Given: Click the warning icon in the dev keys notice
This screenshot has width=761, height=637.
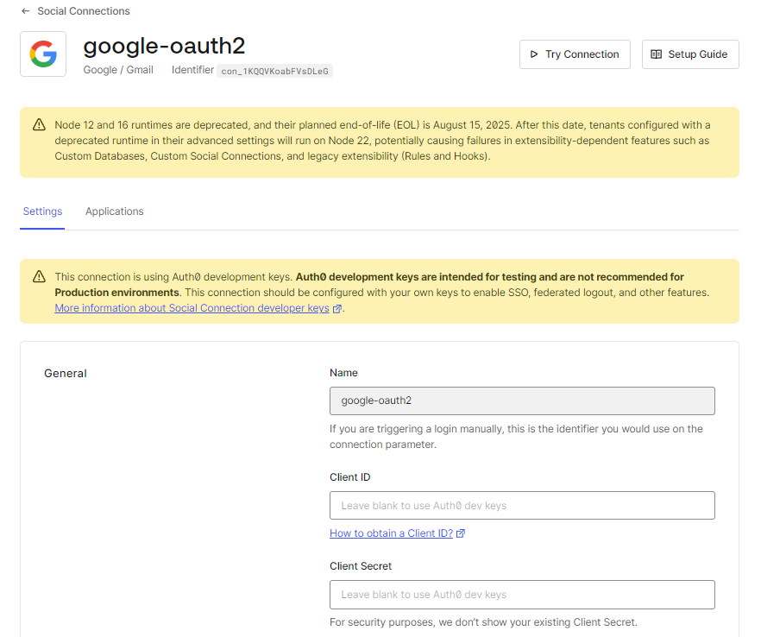Looking at the screenshot, I should coord(39,276).
